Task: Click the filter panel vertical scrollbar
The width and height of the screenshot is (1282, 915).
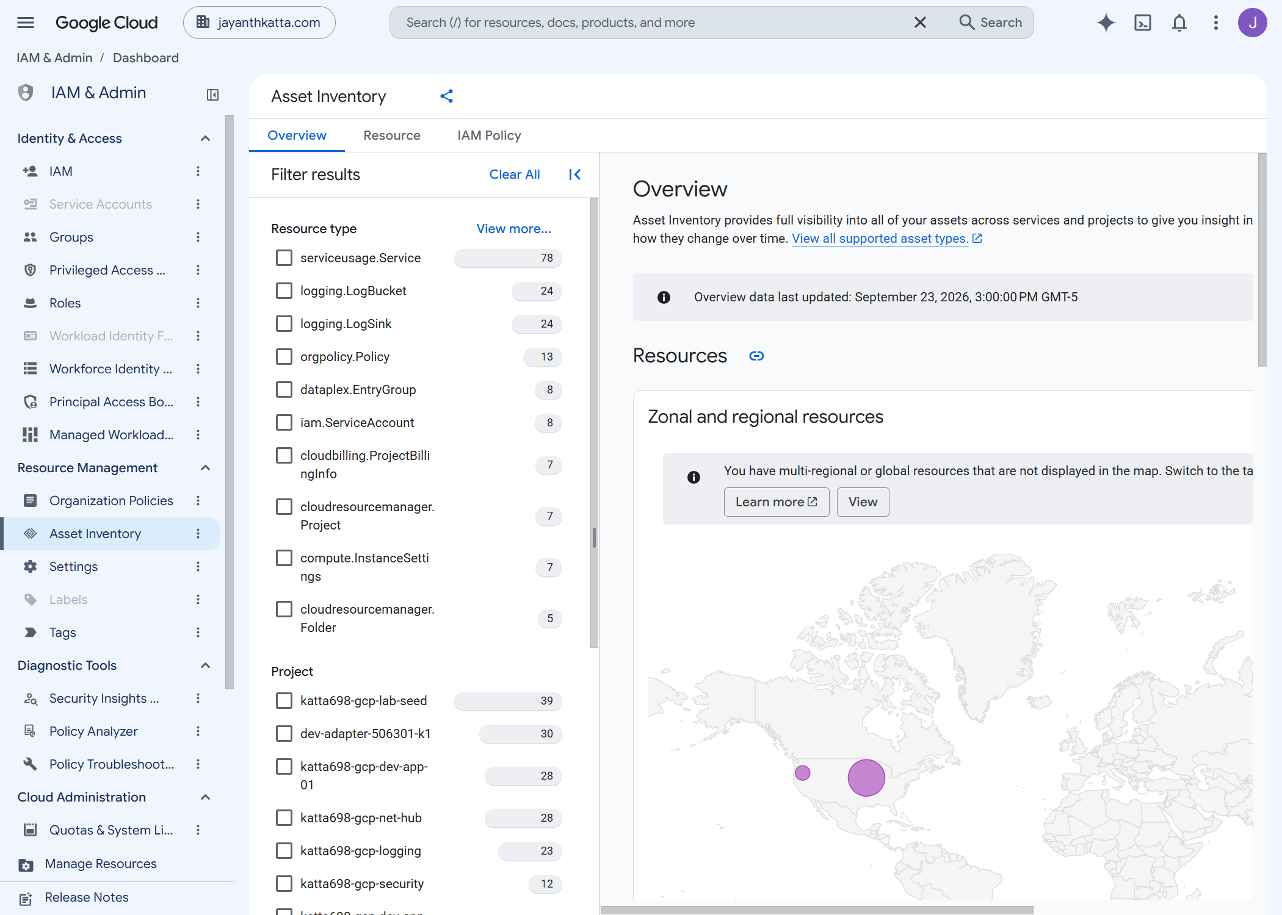Action: pyautogui.click(x=594, y=422)
